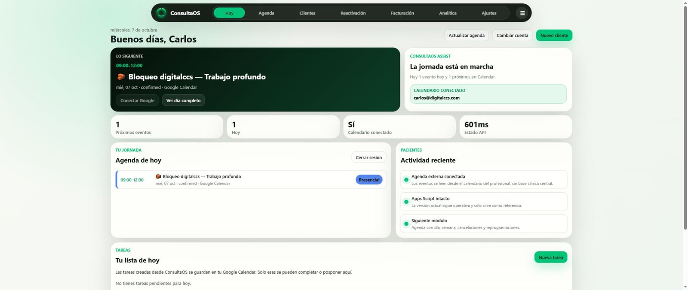Viewport: 688px width, 290px height.
Task: Open the Siguiente módulo activity item
Action: tap(484, 224)
